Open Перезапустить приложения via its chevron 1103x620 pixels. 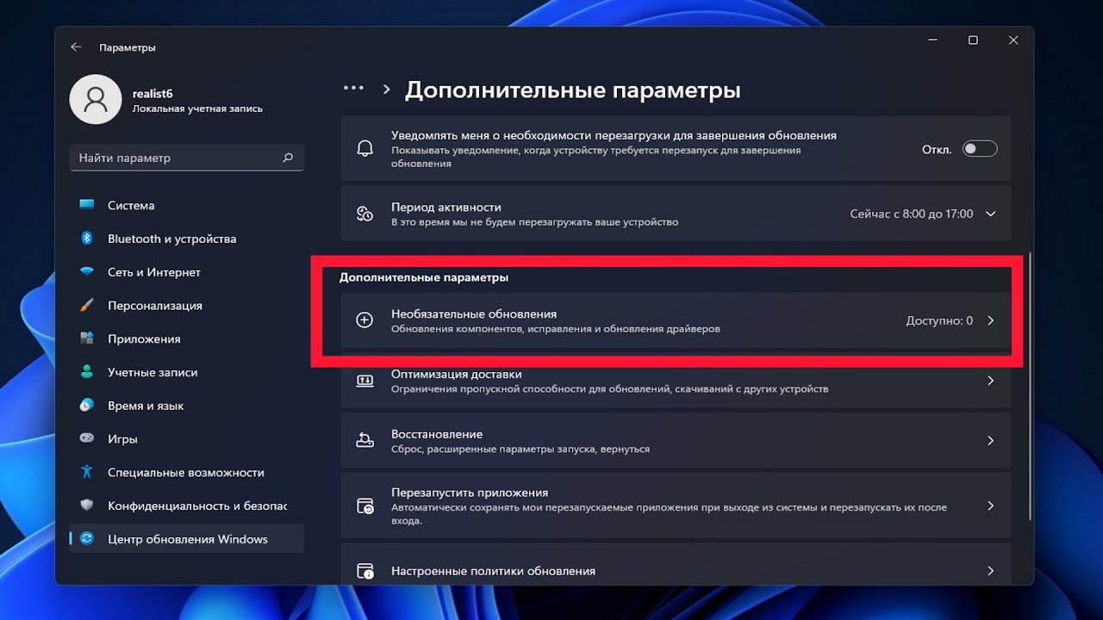[x=990, y=506]
